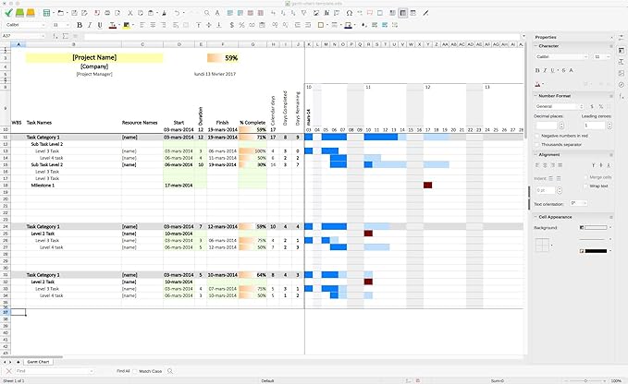Click the AutoFilter funnel icon
The image size is (628, 384).
[x=303, y=13]
